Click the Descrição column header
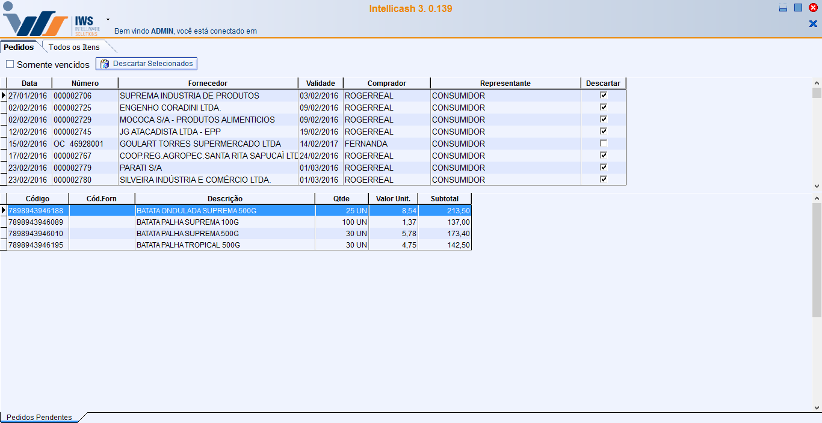The height and width of the screenshot is (423, 822). tap(225, 199)
